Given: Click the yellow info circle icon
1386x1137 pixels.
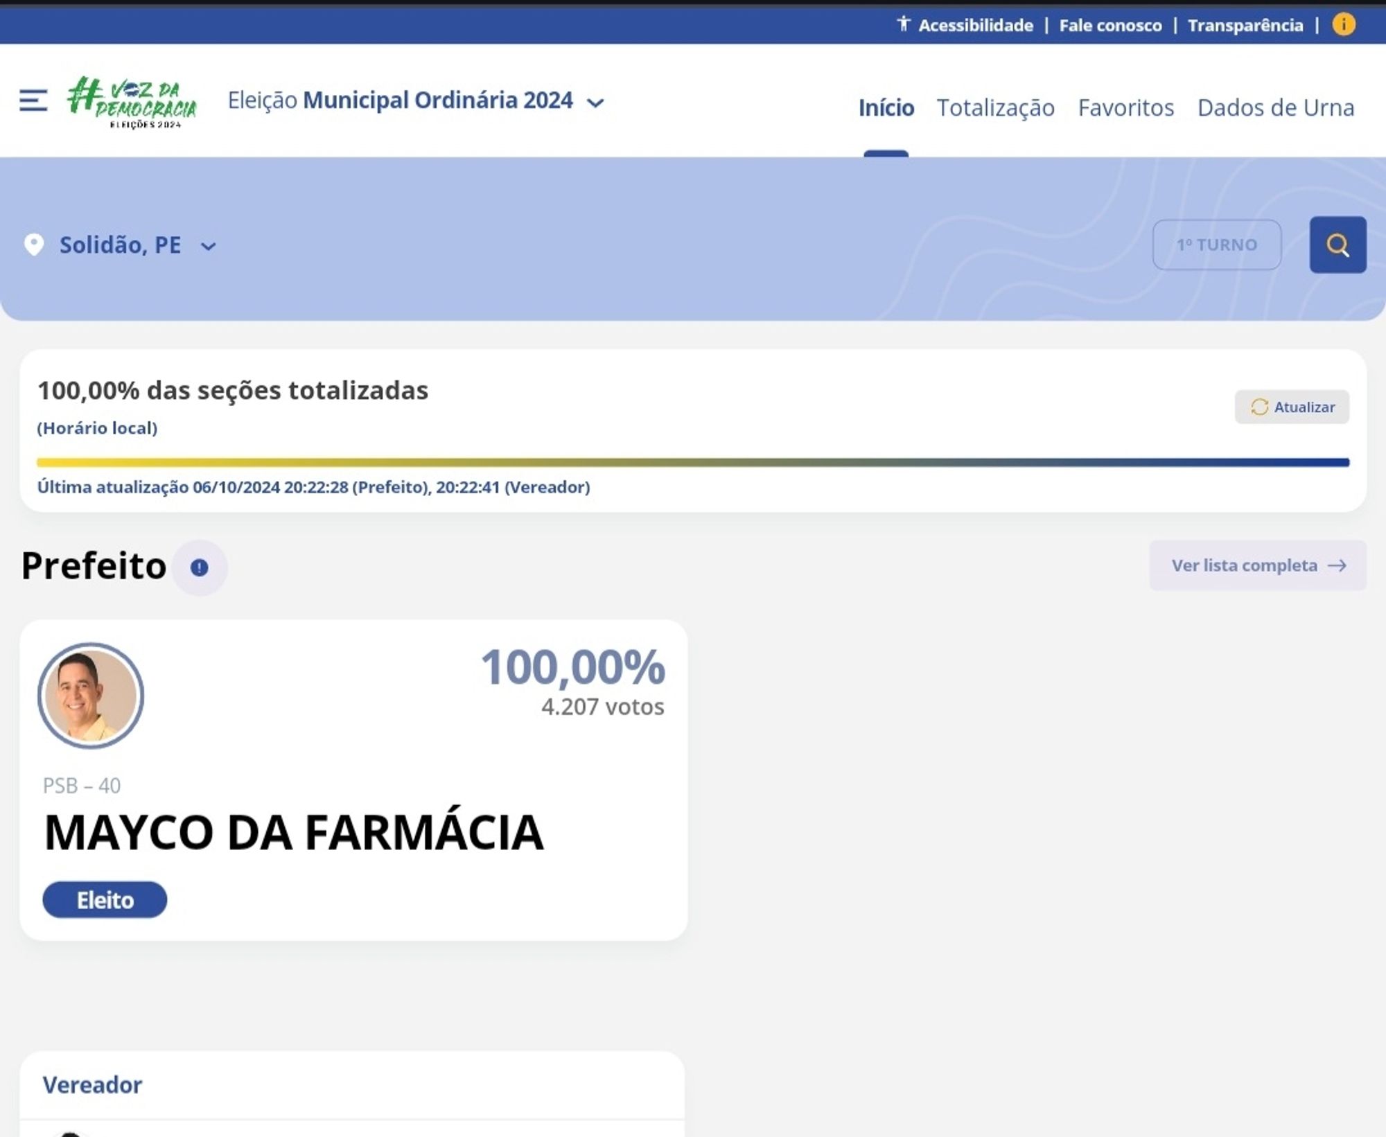Looking at the screenshot, I should tap(1344, 25).
